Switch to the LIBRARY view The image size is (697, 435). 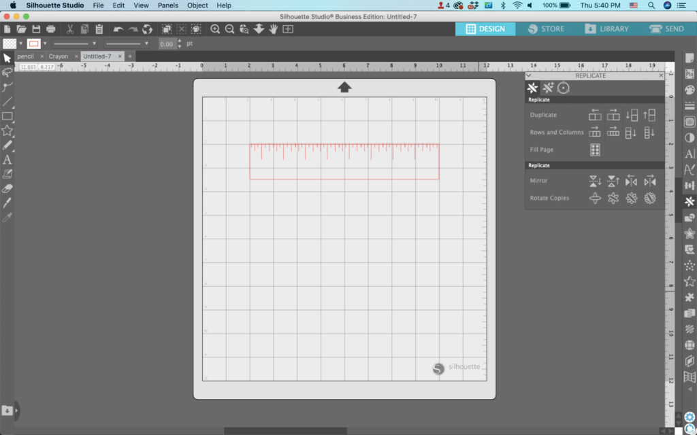tap(606, 29)
